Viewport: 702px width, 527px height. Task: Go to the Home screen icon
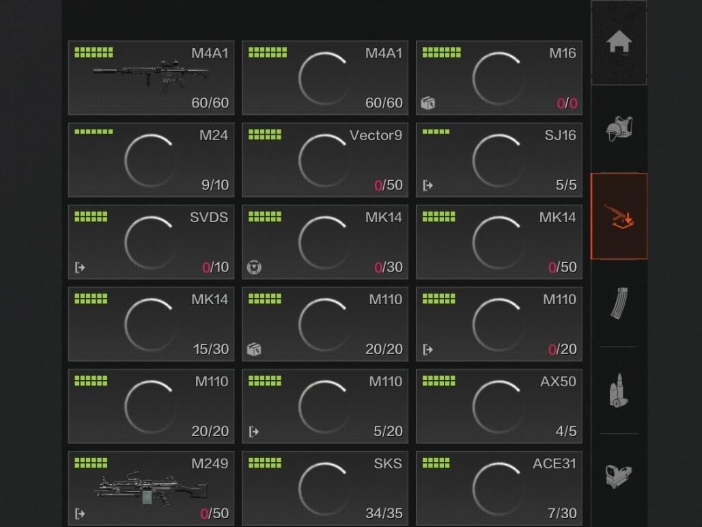pyautogui.click(x=619, y=42)
